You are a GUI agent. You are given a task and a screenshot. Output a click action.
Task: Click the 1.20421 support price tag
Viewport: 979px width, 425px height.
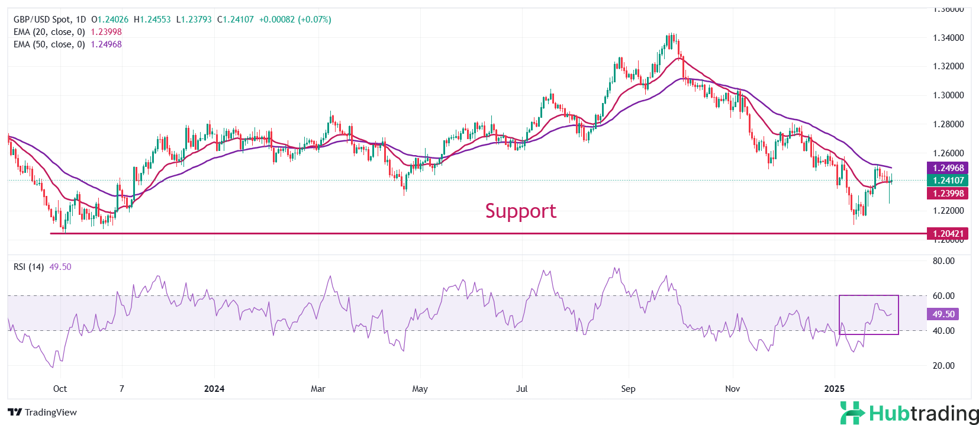[948, 234]
